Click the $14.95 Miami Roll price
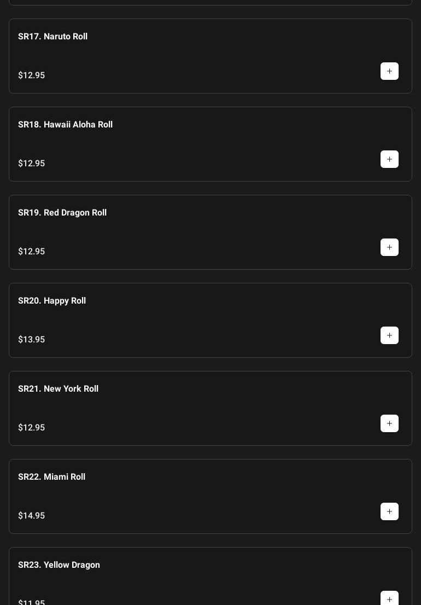The width and height of the screenshot is (421, 605). pyautogui.click(x=31, y=516)
